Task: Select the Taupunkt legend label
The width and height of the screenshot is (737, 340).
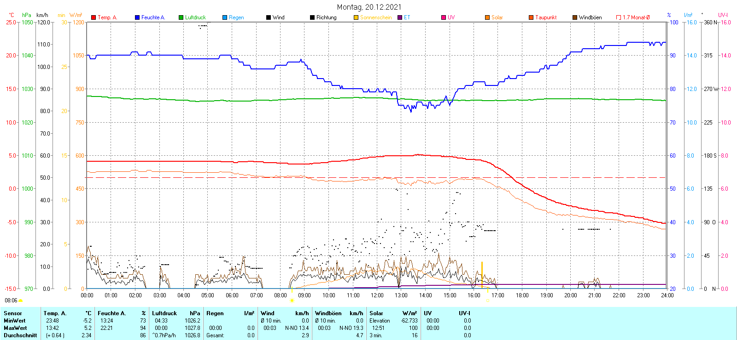Action: click(546, 17)
